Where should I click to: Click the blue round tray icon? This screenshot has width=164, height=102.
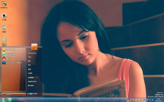(x=131, y=100)
